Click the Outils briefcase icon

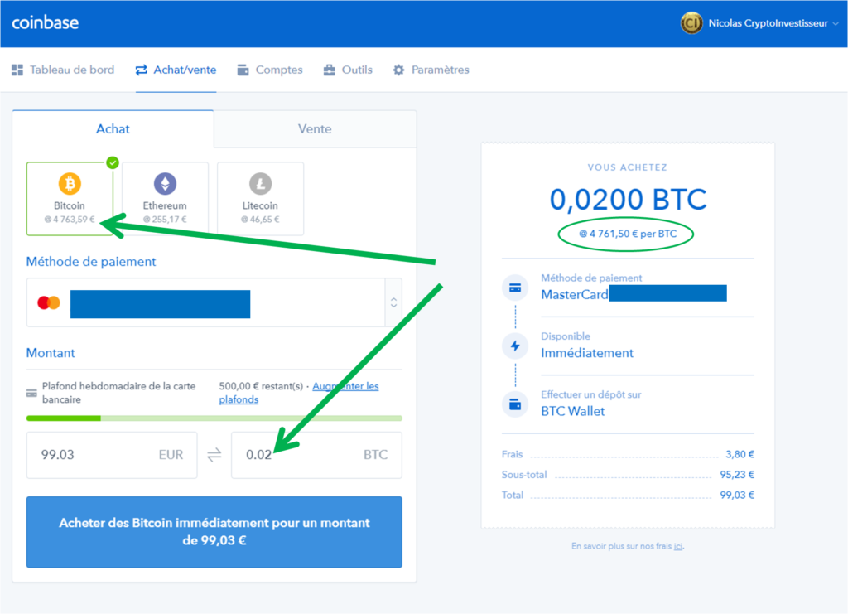click(329, 70)
